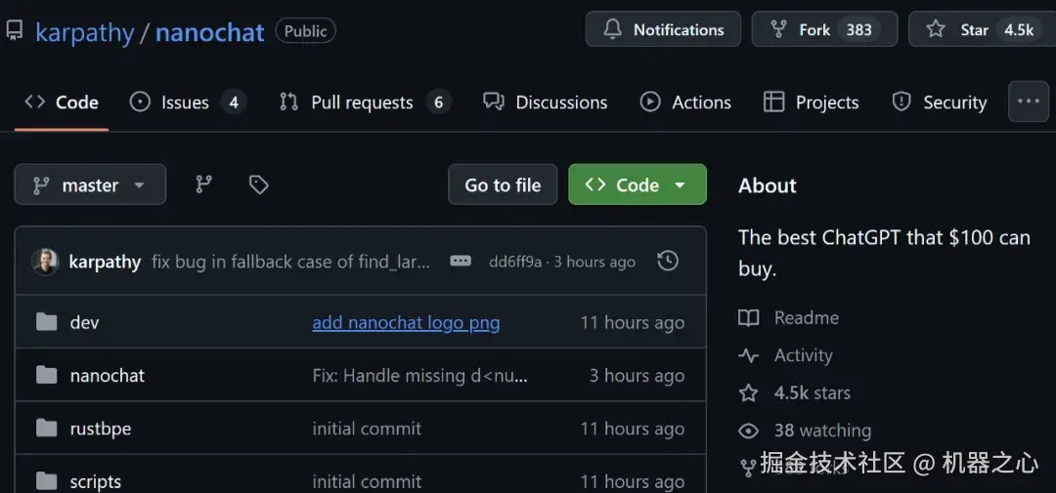Open the tags icon
The width and height of the screenshot is (1056, 493).
(x=258, y=185)
